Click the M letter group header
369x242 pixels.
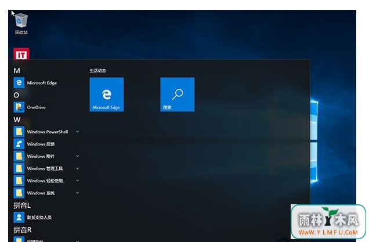17,71
